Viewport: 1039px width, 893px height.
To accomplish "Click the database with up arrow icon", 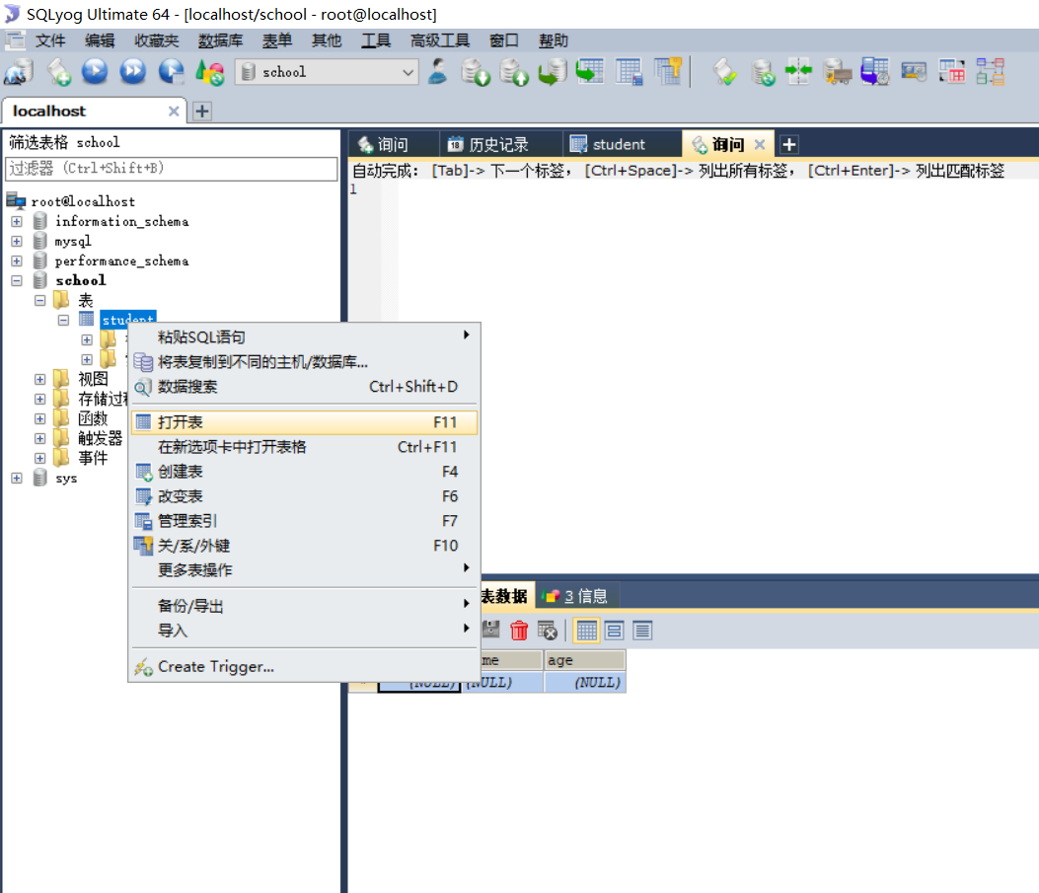I will (514, 72).
